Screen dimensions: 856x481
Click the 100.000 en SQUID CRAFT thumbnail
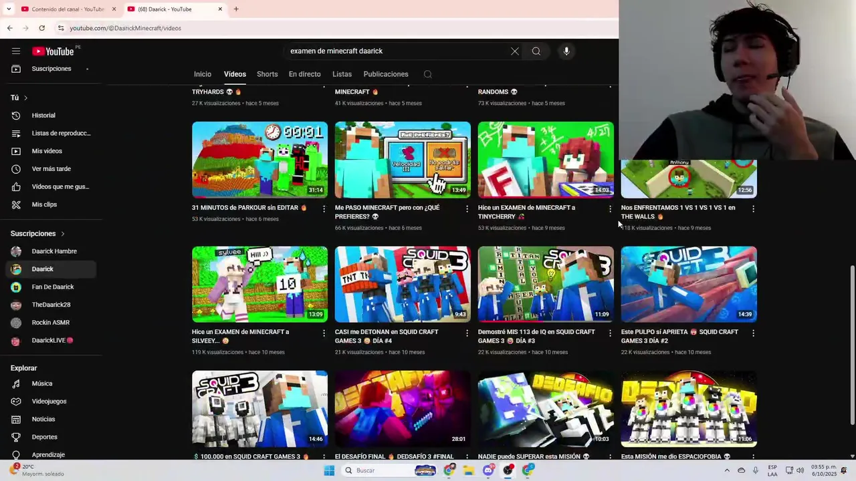(259, 408)
